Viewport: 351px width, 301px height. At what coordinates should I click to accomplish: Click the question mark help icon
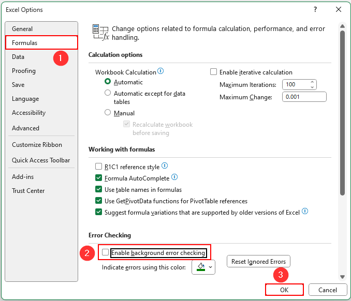315,9
